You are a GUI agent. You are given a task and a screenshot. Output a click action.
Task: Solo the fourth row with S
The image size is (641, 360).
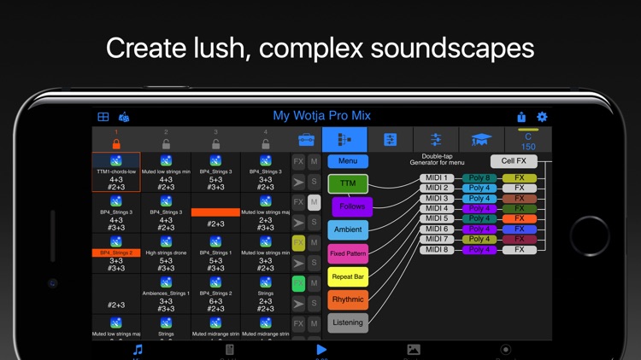(x=314, y=303)
